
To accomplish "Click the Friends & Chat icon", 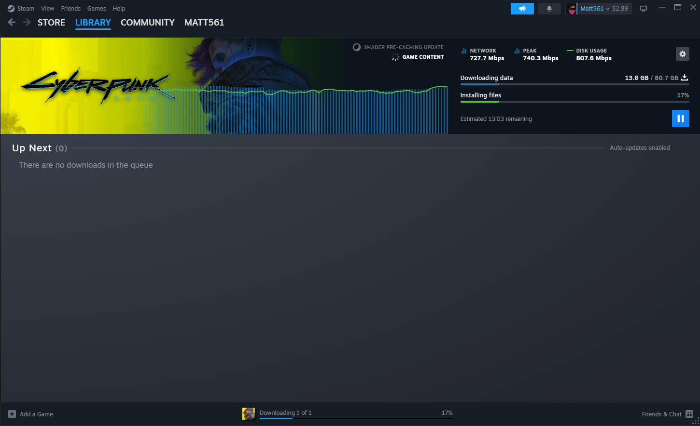I will (689, 414).
